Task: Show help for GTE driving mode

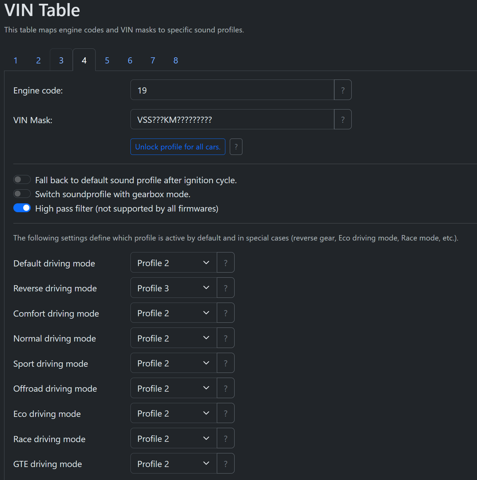Action: point(225,463)
